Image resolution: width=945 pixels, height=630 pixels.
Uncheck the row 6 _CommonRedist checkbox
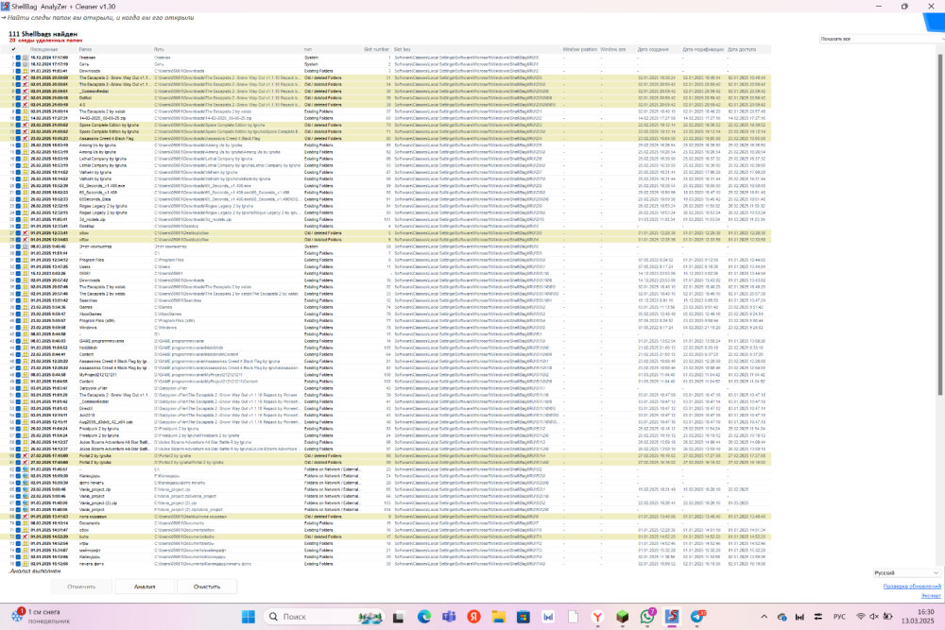tap(18, 91)
